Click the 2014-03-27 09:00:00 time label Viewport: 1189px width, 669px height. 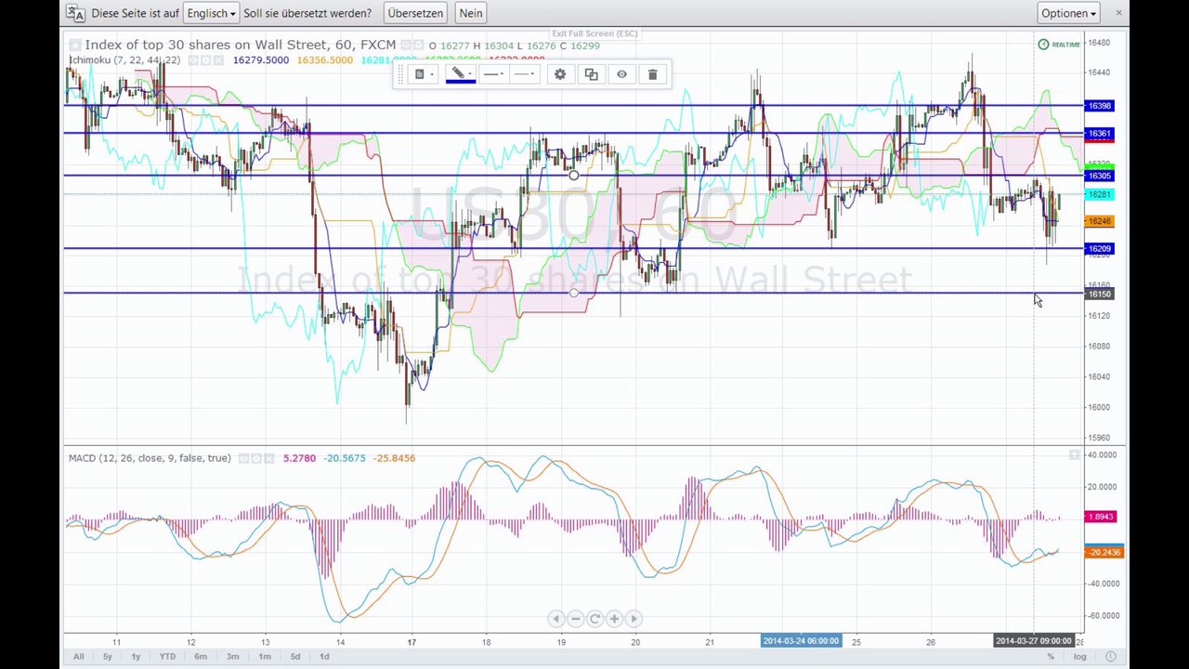[1034, 641]
